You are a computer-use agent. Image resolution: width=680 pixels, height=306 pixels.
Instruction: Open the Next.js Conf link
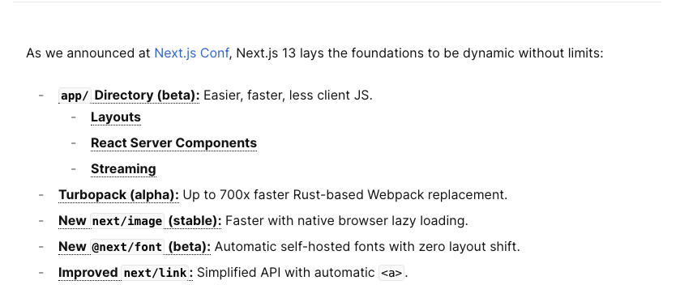click(x=192, y=53)
